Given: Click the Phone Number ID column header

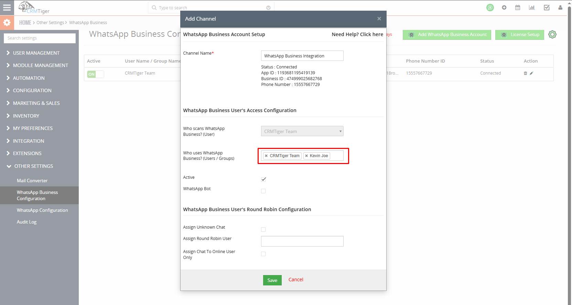Looking at the screenshot, I should pyautogui.click(x=425, y=61).
